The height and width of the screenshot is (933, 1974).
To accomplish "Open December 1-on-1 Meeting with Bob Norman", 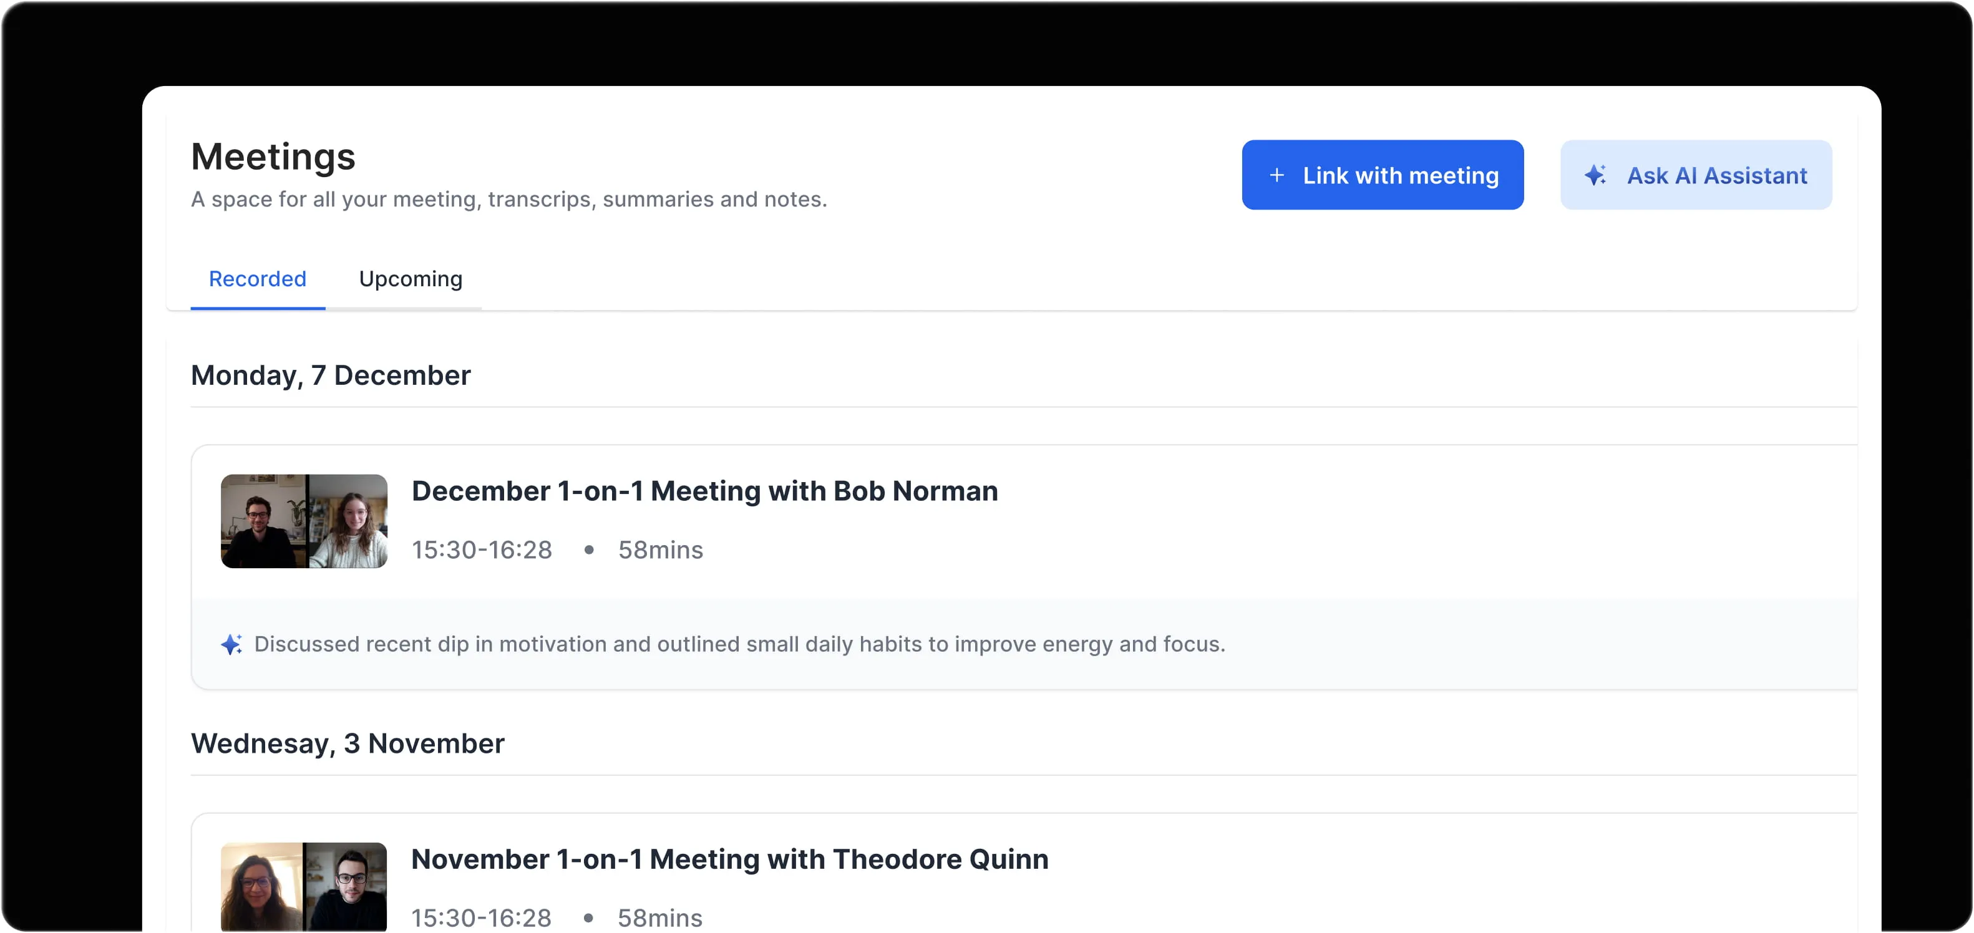I will (705, 491).
